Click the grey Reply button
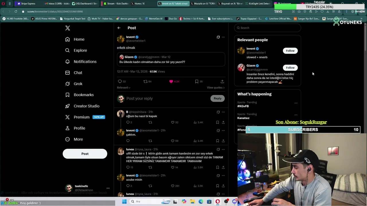This screenshot has width=367, height=206. point(217,98)
